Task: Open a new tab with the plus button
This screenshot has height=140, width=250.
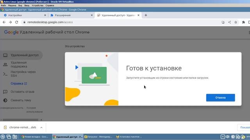Action: tap(146, 15)
